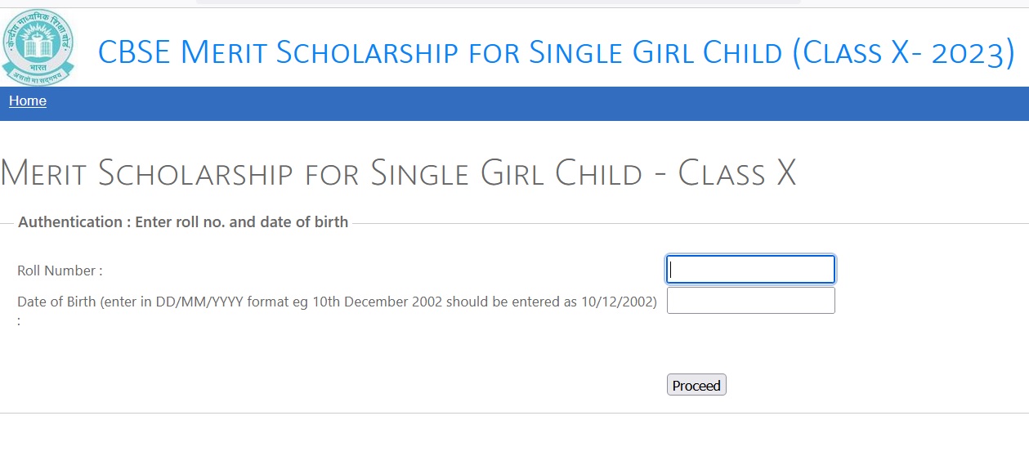Viewport: 1029px width, 465px height.
Task: Click 'Single Girl Child' in page heading
Action: click(x=506, y=173)
